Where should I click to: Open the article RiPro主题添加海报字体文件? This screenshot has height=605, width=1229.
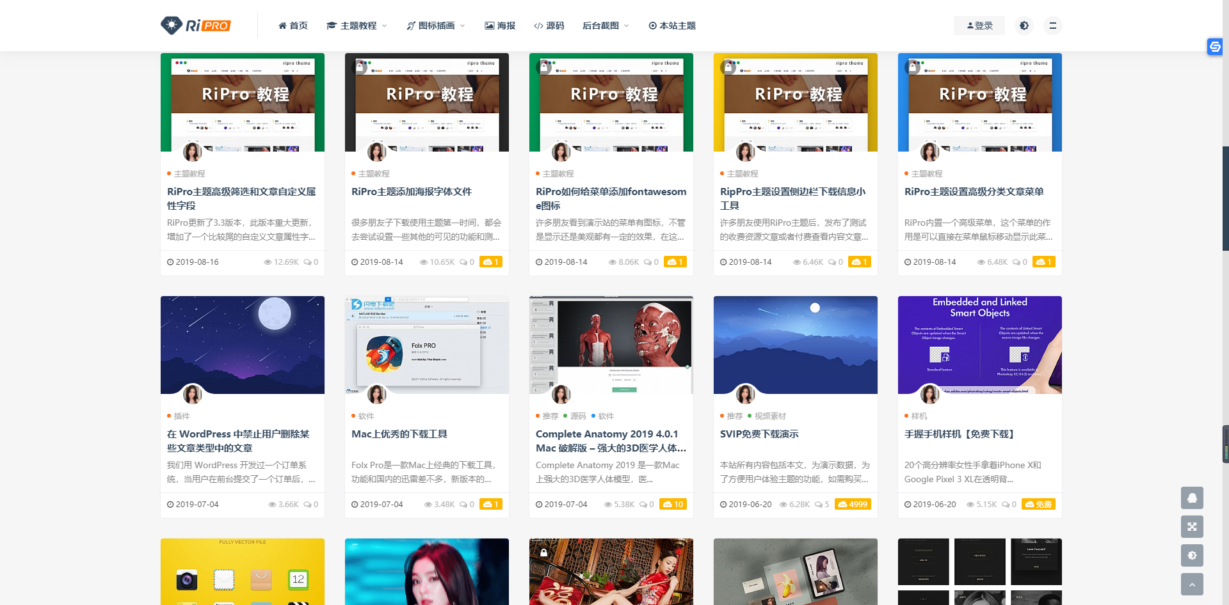(x=412, y=191)
